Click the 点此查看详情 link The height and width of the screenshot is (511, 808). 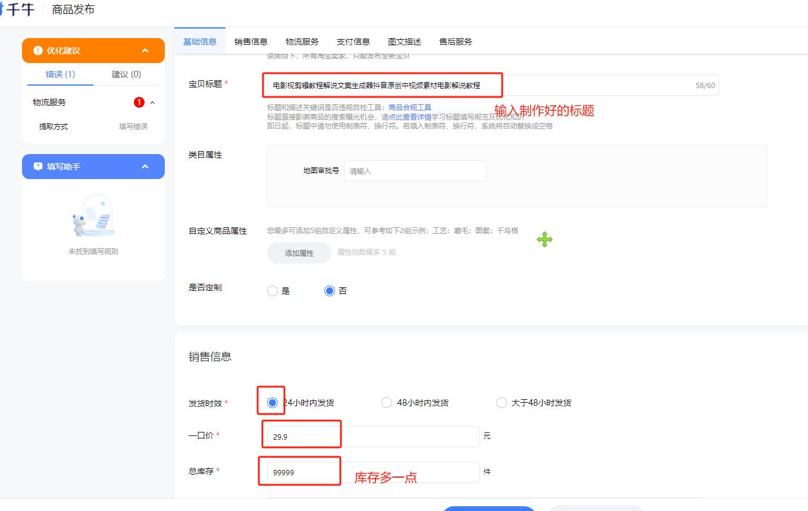414,117
